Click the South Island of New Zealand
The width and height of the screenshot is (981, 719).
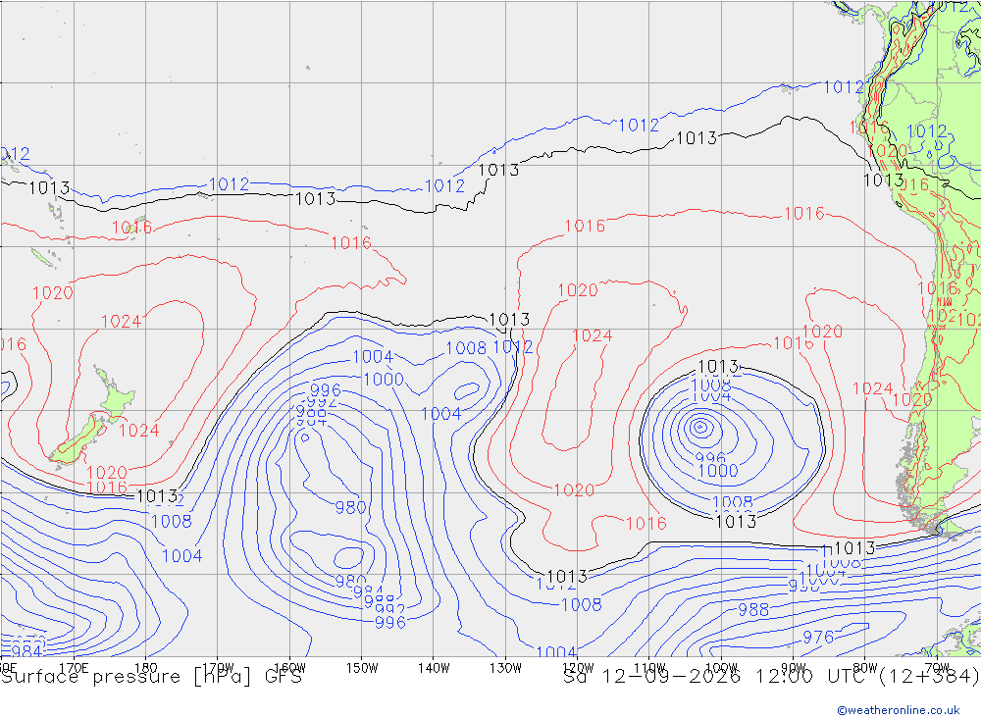point(77,440)
